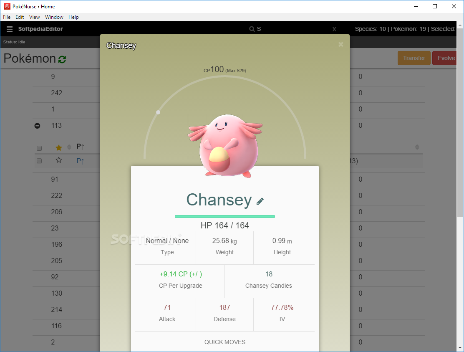Image resolution: width=464 pixels, height=352 pixels.
Task: Click the Species: 10 | Pokemon: 19 counter
Action: [x=390, y=29]
